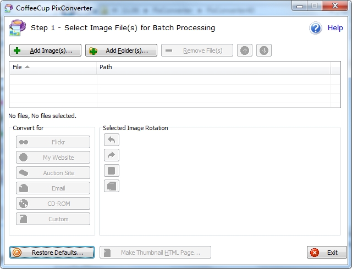The image size is (352, 269).
Task: Click the Add Folder(s) button
Action: [x=121, y=51]
